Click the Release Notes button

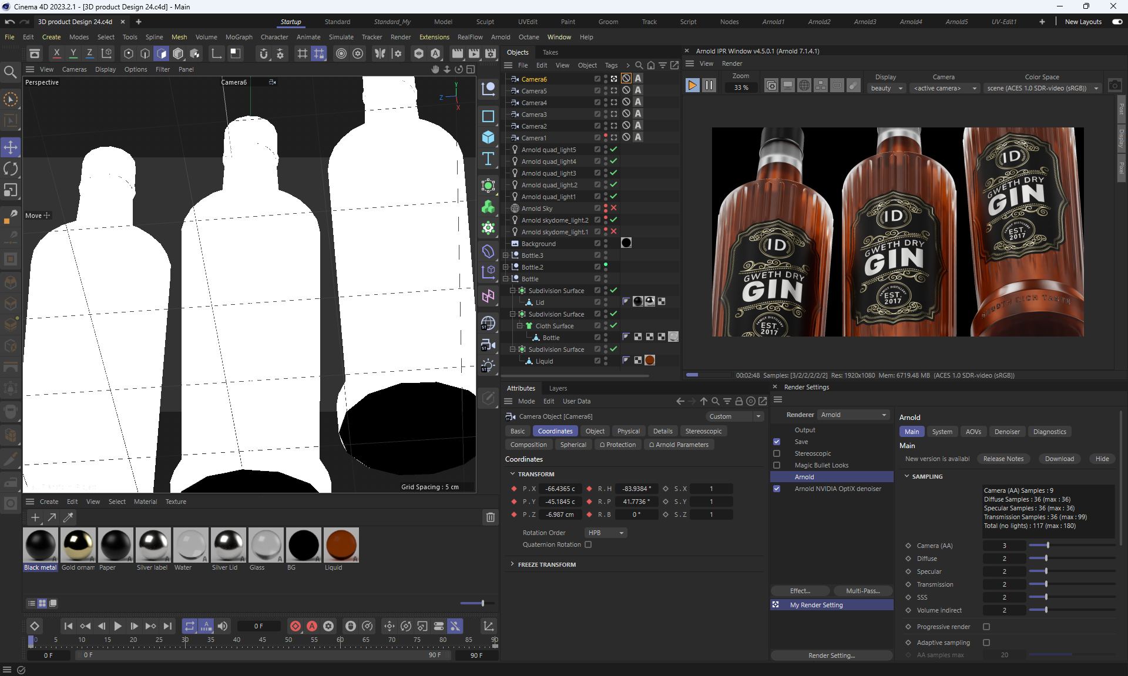click(x=1003, y=459)
